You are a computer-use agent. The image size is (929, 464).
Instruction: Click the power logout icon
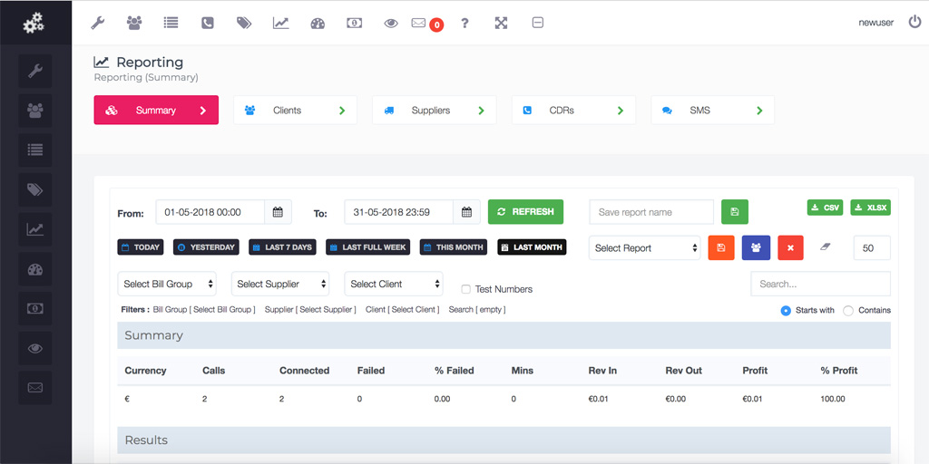pos(914,22)
